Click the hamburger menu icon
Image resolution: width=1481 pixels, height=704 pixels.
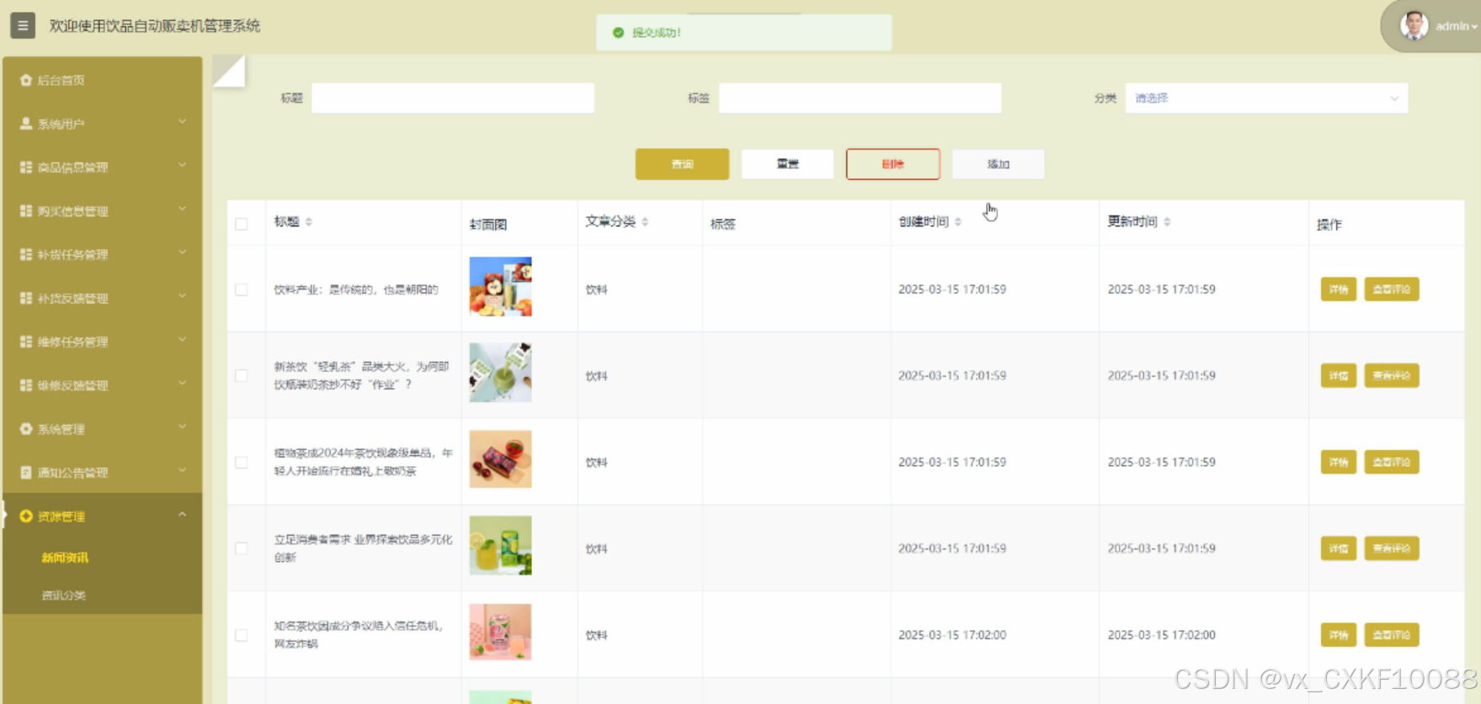(23, 25)
